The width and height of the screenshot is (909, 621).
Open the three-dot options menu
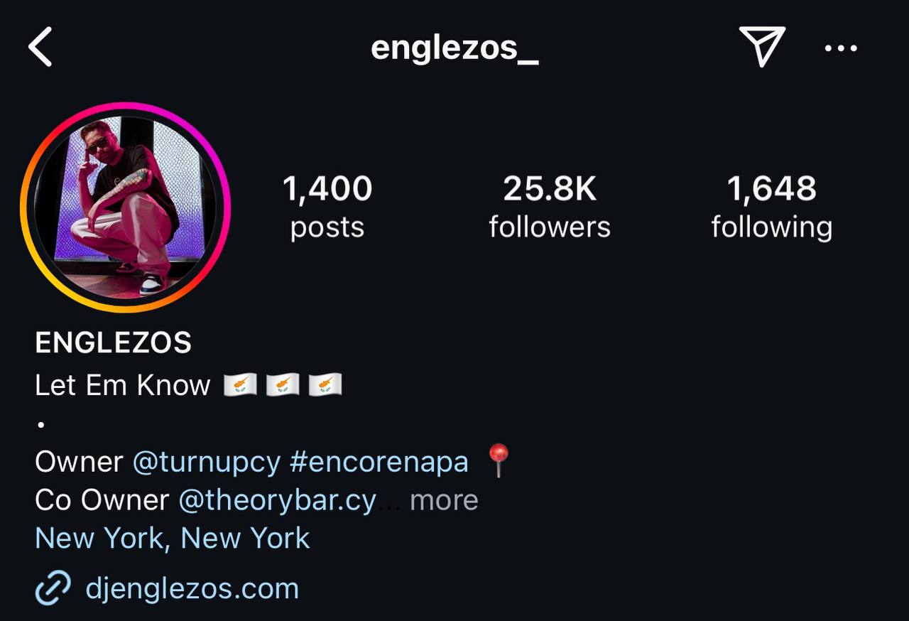841,48
